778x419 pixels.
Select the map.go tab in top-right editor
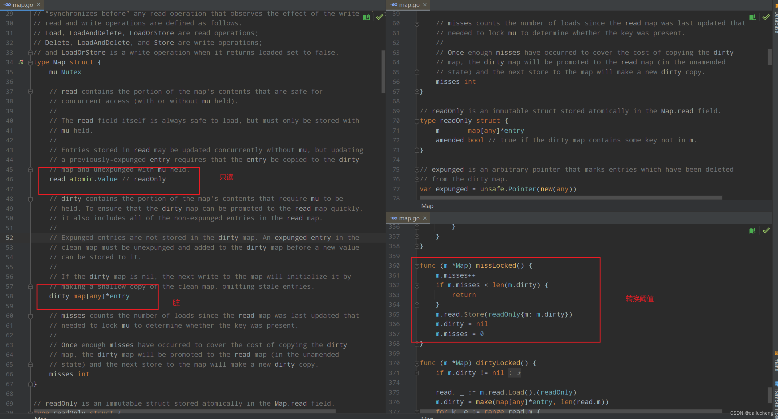click(x=409, y=5)
